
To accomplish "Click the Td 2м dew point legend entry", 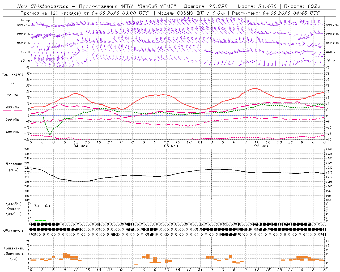I will pos(12,95).
